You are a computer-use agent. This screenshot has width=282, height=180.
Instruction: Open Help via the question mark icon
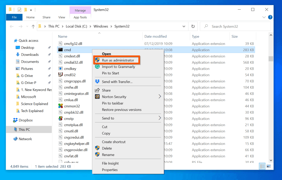click(x=270, y=17)
